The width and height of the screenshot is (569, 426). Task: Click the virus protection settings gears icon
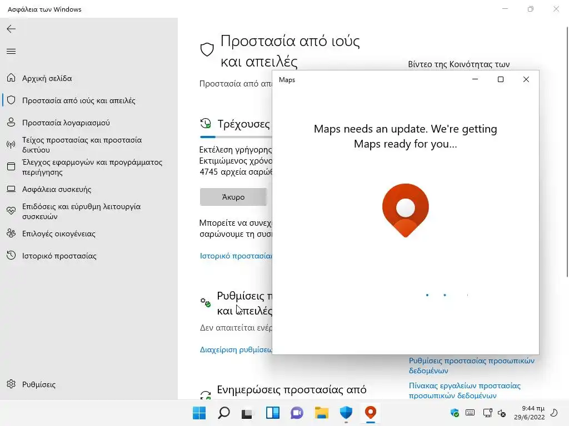pyautogui.click(x=206, y=302)
